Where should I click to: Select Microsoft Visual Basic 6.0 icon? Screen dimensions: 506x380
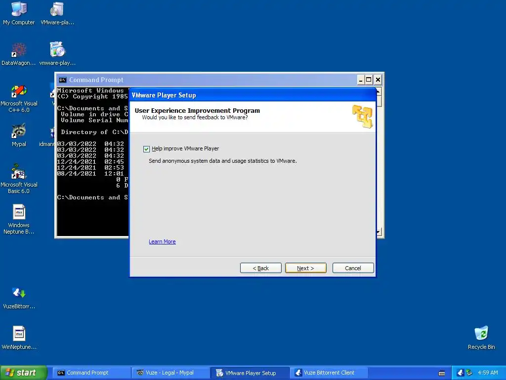point(19,179)
